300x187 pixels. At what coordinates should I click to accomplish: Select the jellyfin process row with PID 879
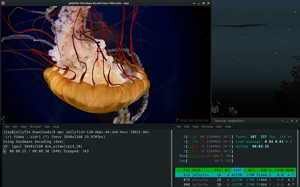click(236, 180)
